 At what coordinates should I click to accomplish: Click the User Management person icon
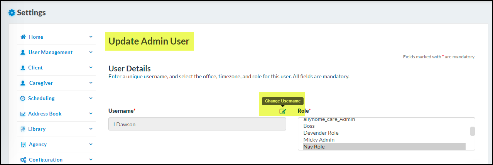click(23, 52)
